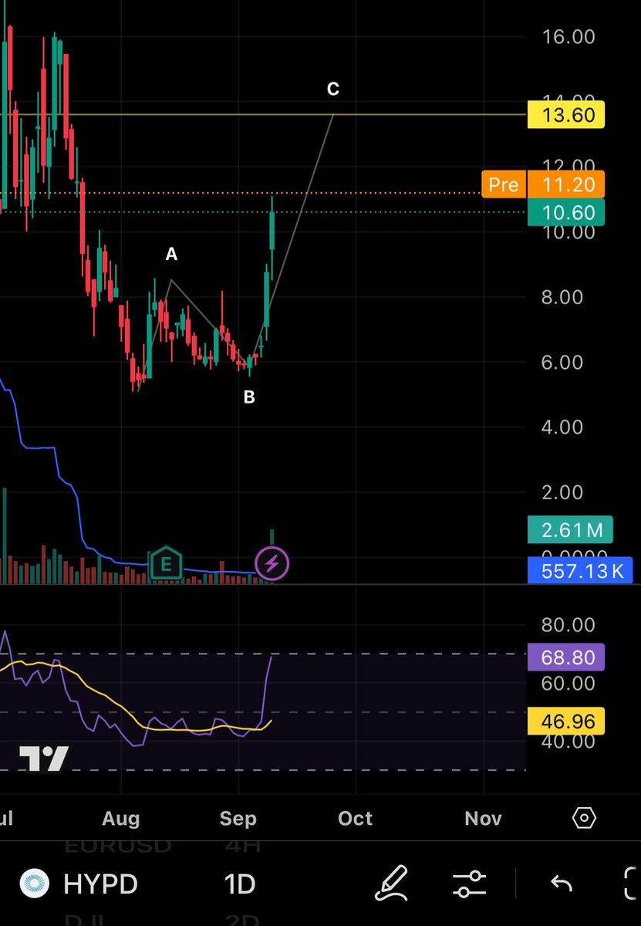Open the 1D timeframe selector
Screen dimensions: 641x926
[238, 884]
